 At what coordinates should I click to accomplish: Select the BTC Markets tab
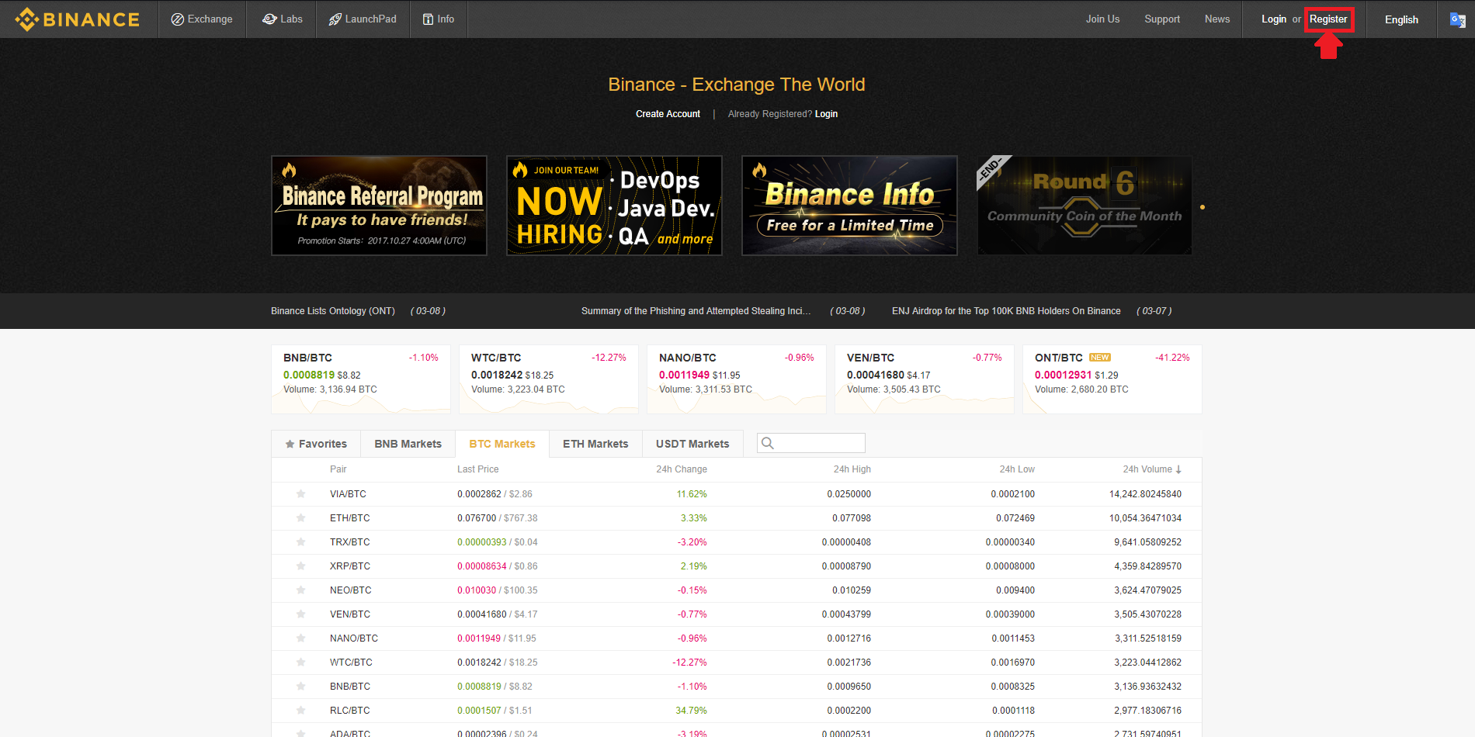[502, 444]
